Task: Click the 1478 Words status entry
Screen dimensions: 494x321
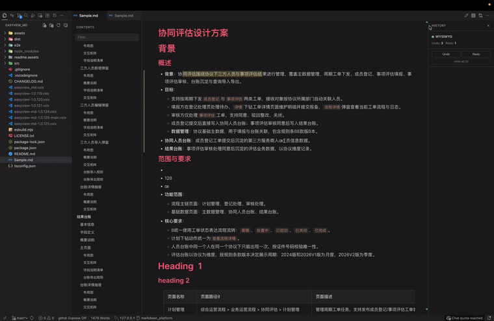Action: point(100,318)
